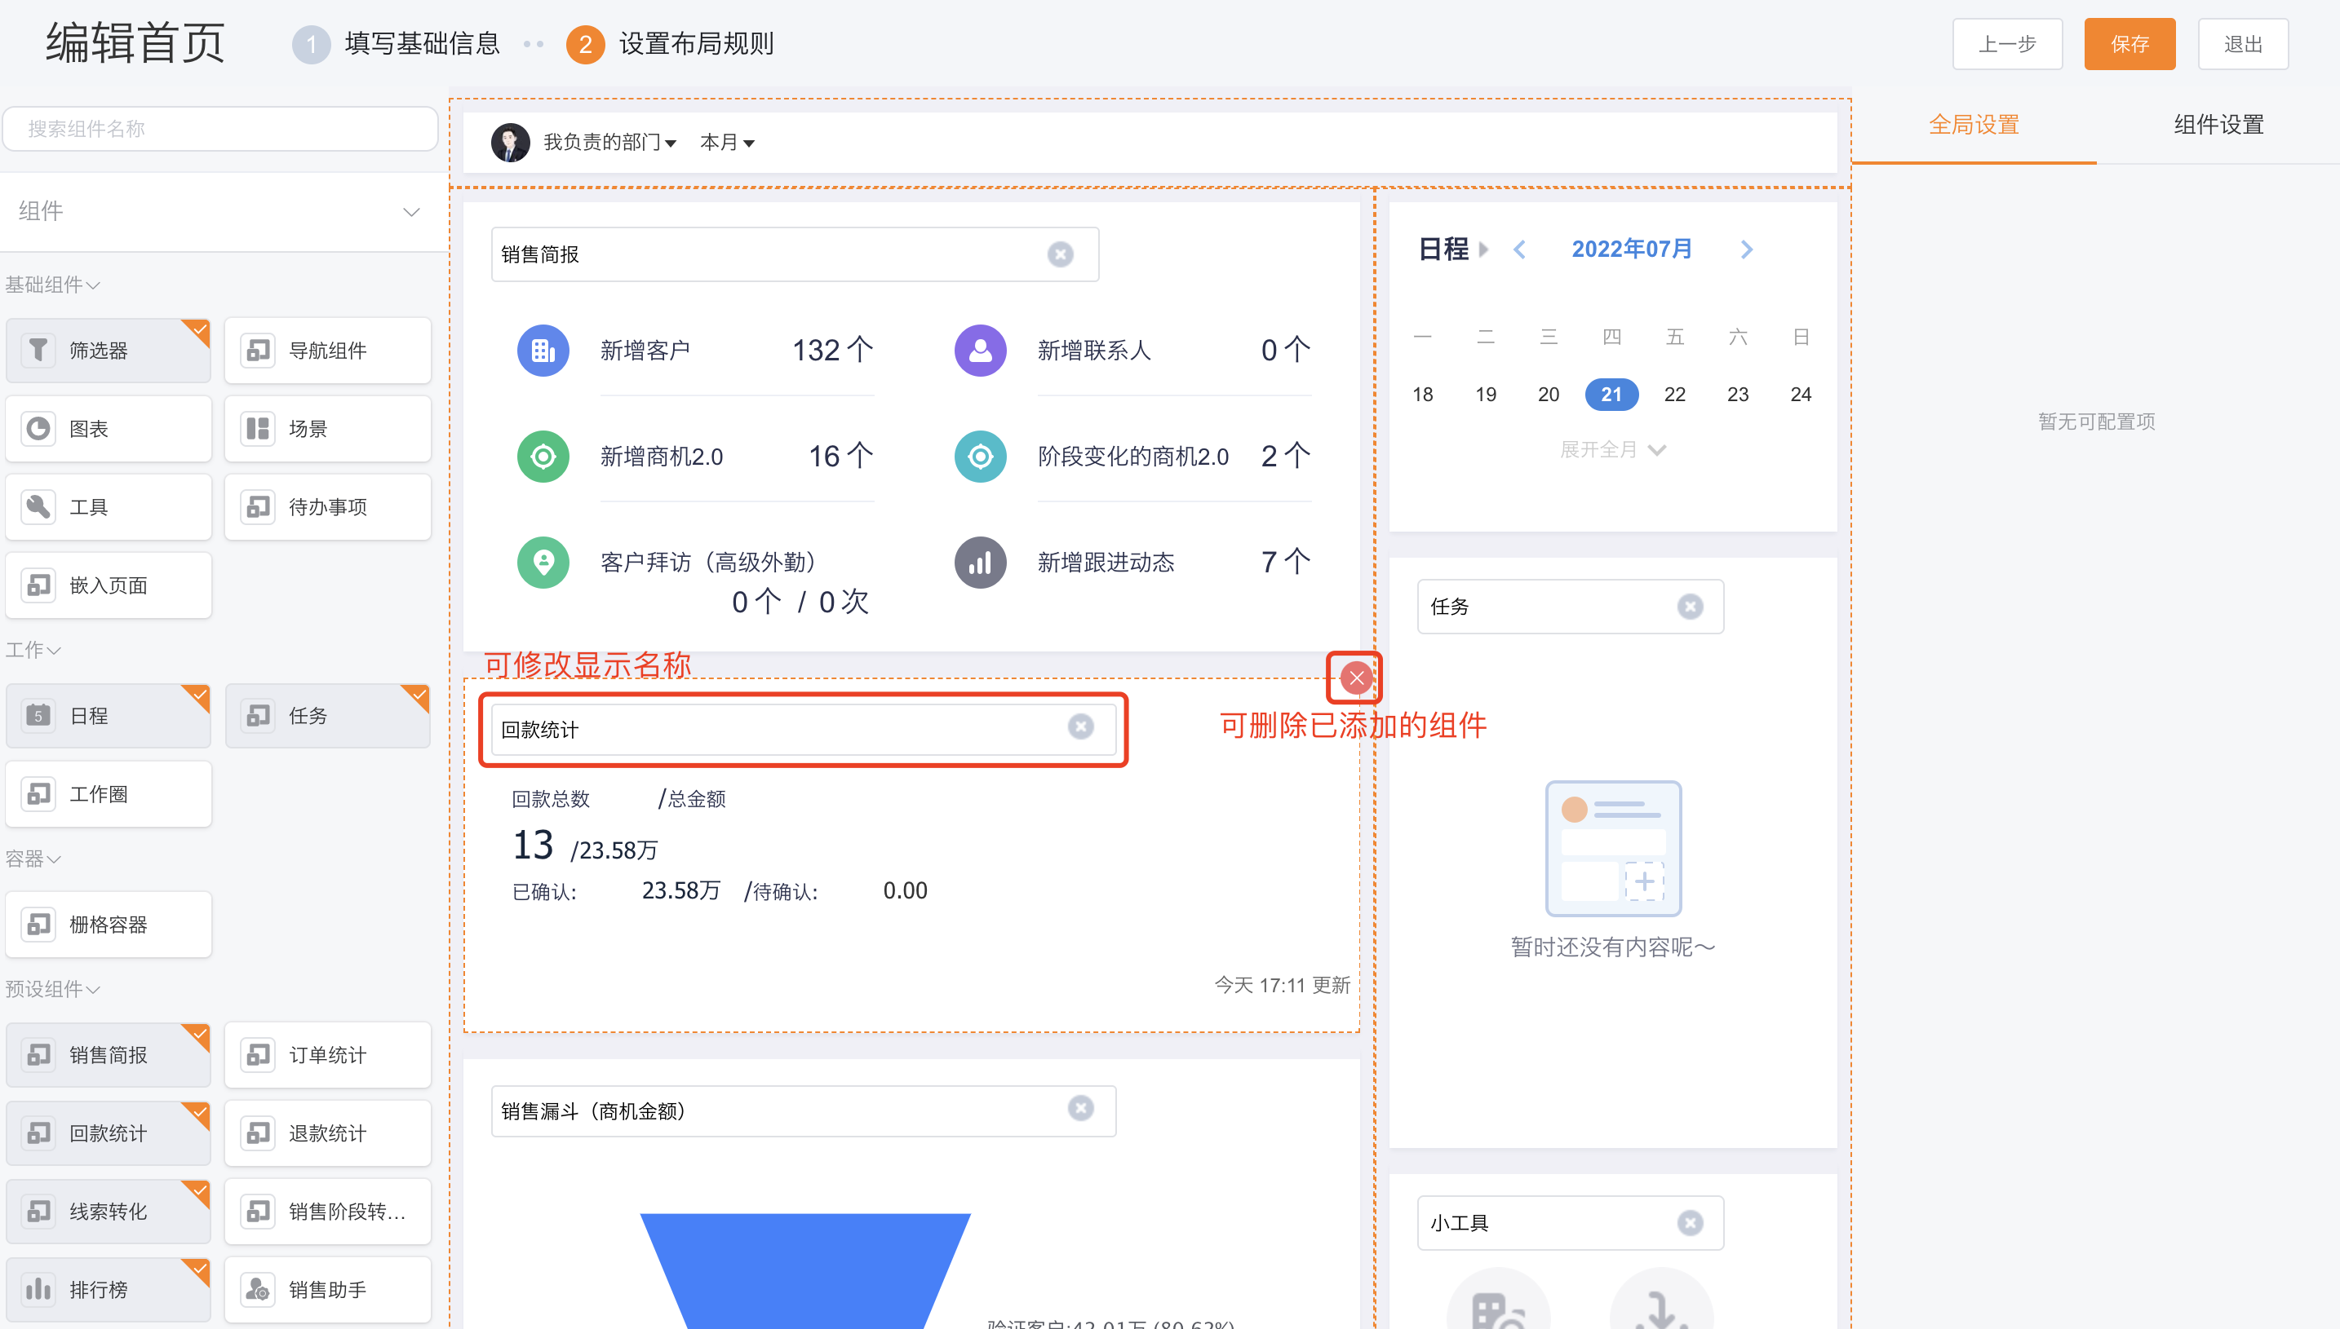Open 新增客户 blue building icon
Screen dimensions: 2340x1329
tap(543, 351)
